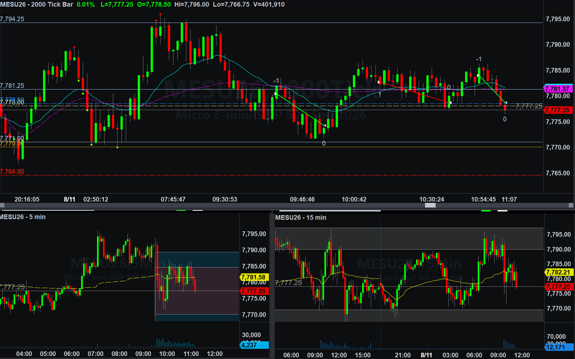The width and height of the screenshot is (575, 359).
Task: Click the 21:00 time label on the 15 min chart
Action: point(403,355)
